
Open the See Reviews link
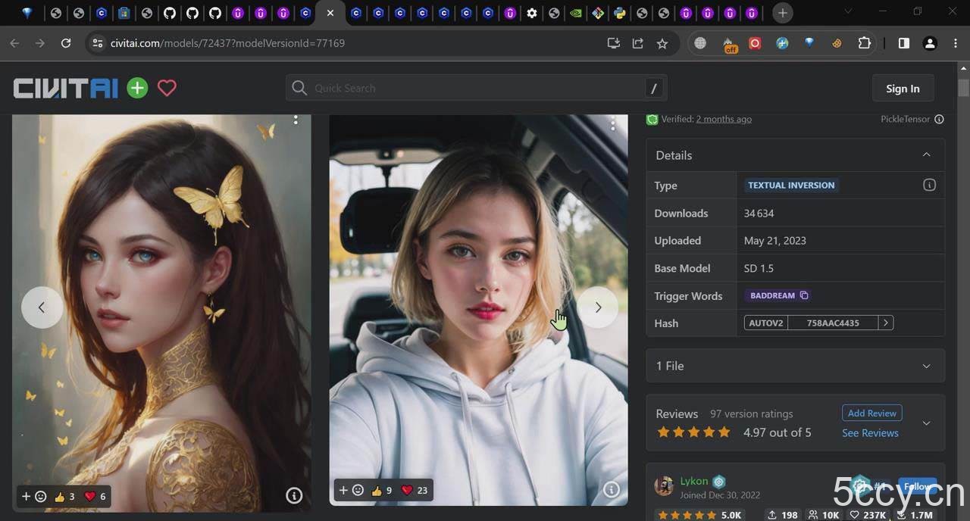pyautogui.click(x=870, y=432)
